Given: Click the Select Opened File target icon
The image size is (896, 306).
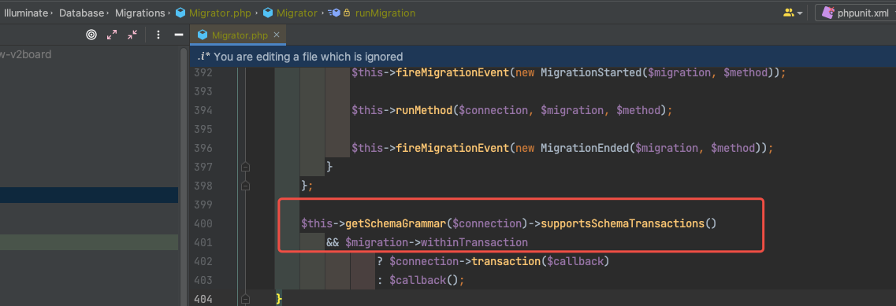Looking at the screenshot, I should (x=91, y=35).
